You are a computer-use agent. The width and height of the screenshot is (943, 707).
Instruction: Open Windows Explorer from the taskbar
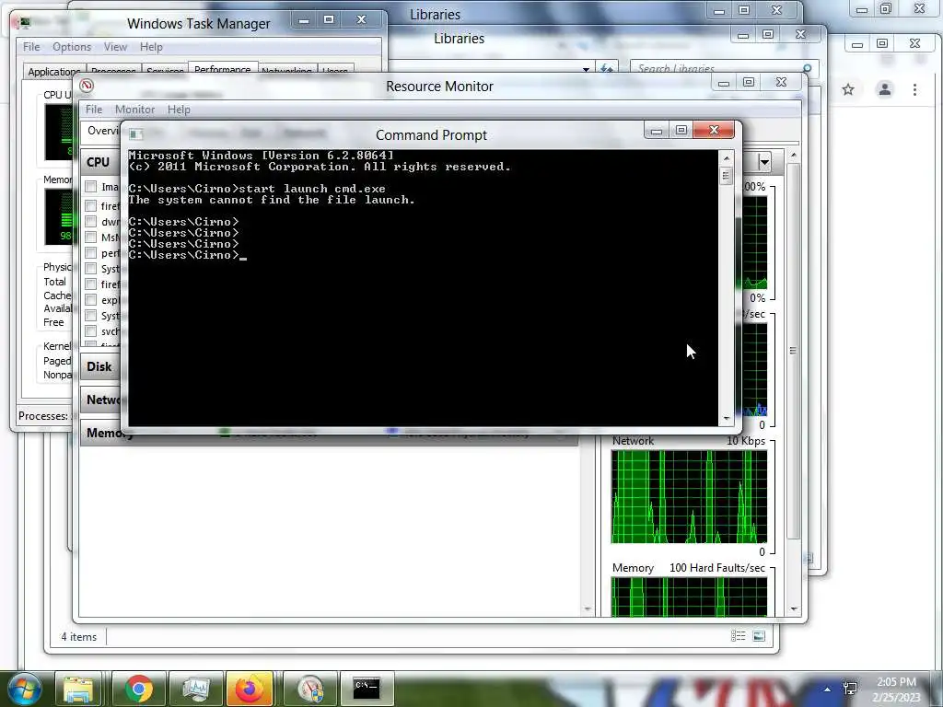tap(77, 689)
